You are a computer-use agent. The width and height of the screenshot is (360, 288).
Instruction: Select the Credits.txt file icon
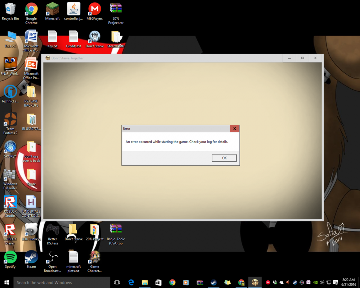click(x=73, y=39)
